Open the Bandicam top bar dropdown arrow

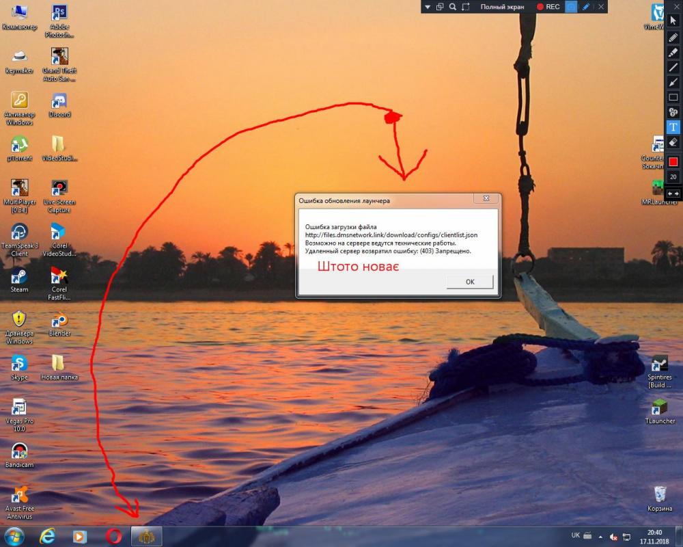(428, 7)
